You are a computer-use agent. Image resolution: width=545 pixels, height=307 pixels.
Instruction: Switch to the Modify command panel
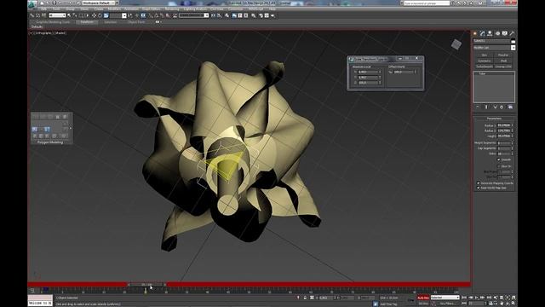483,33
